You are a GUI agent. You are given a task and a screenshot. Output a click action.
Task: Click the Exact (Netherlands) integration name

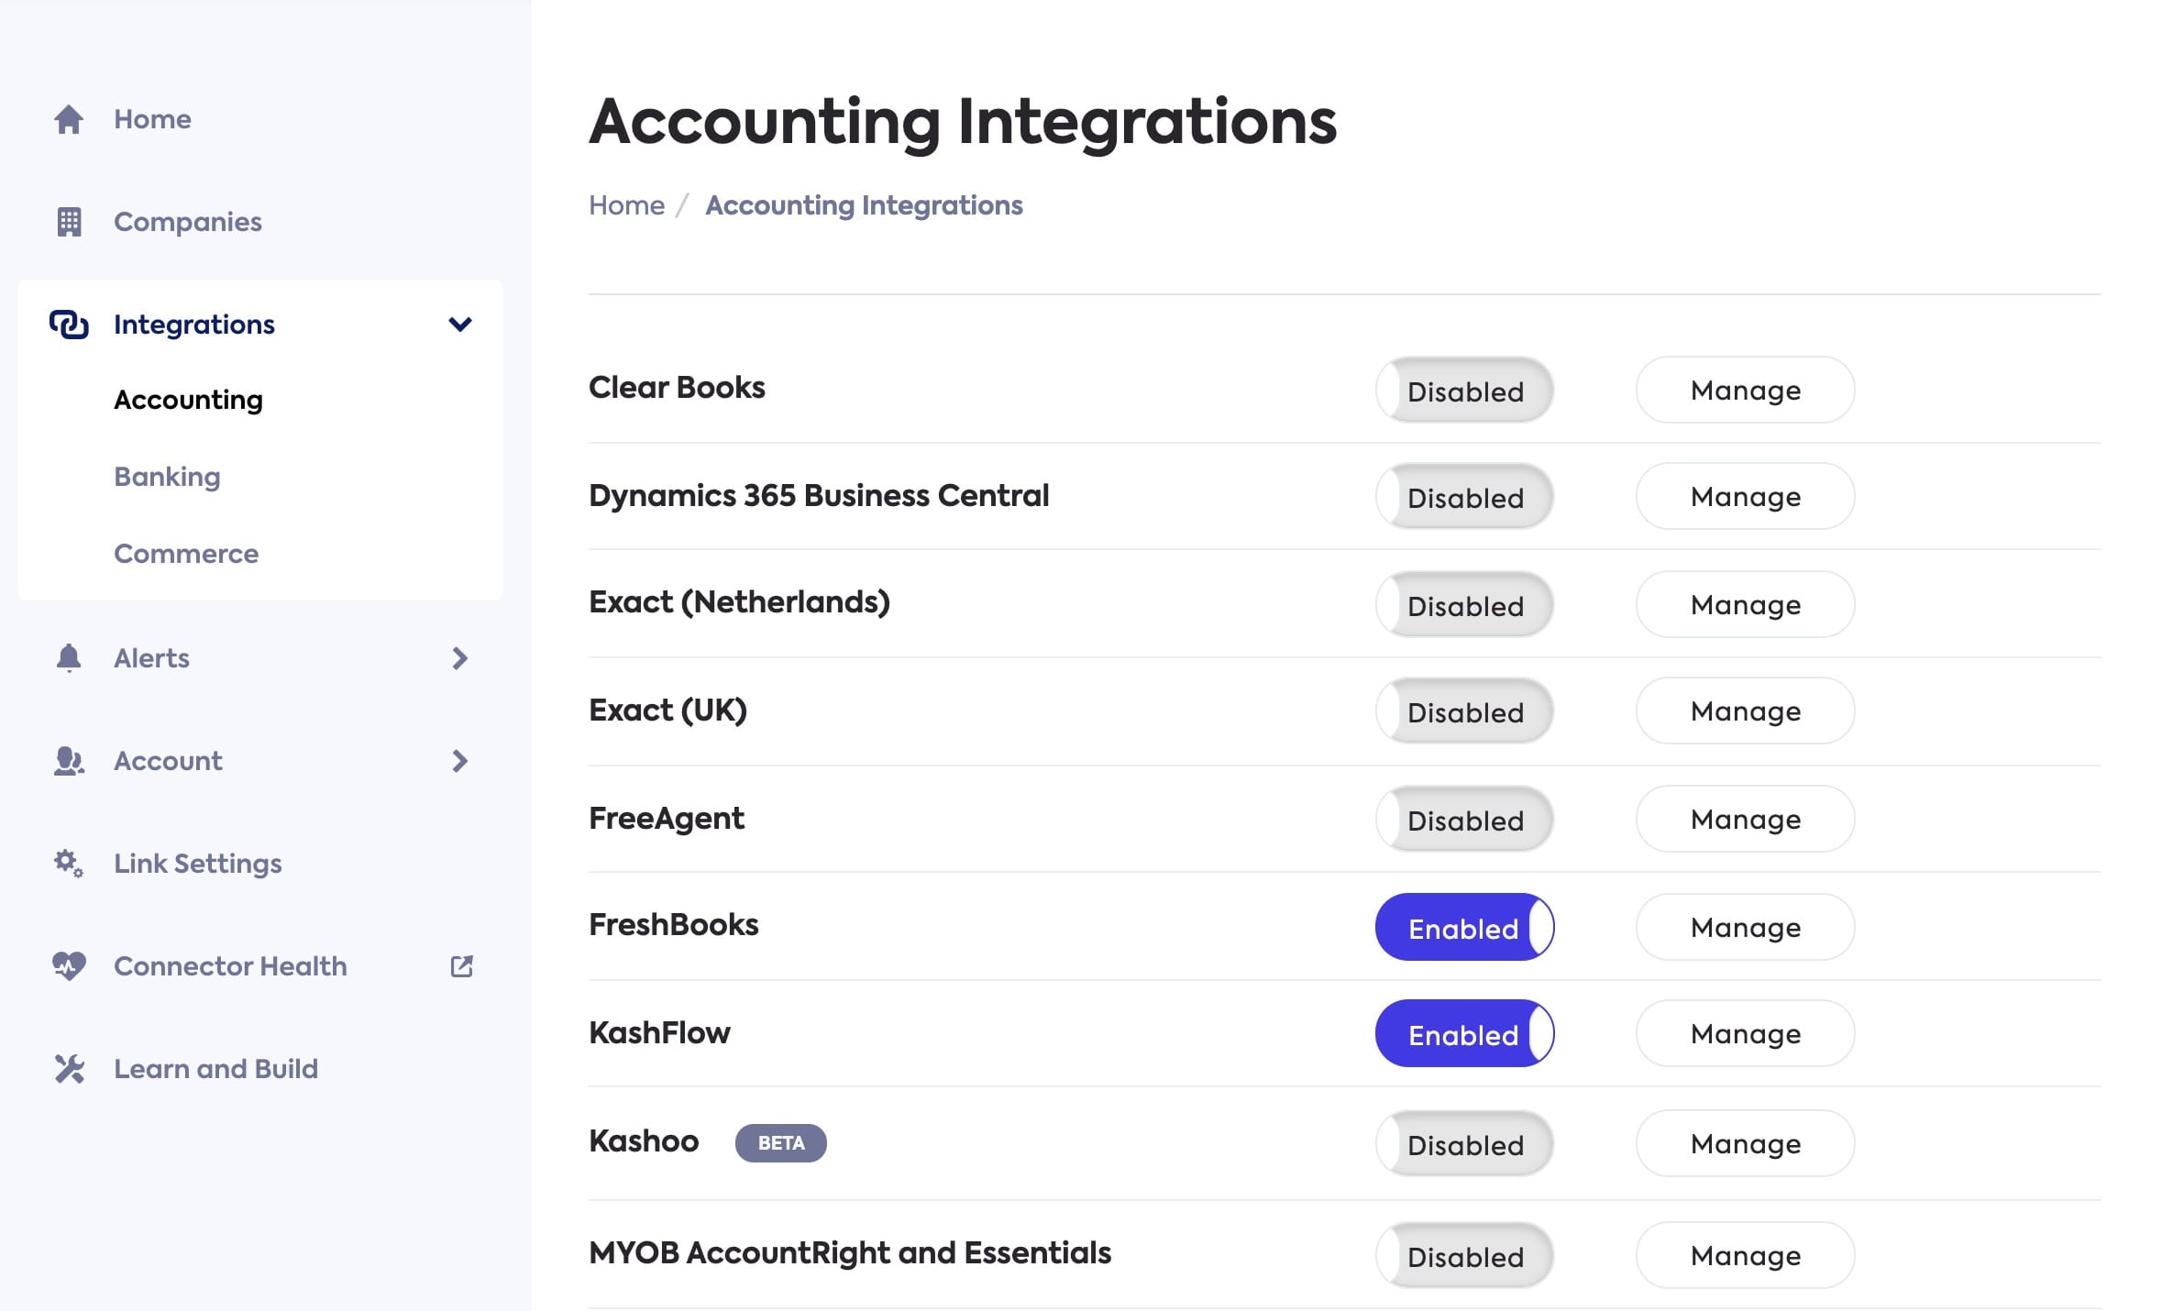coord(739,602)
